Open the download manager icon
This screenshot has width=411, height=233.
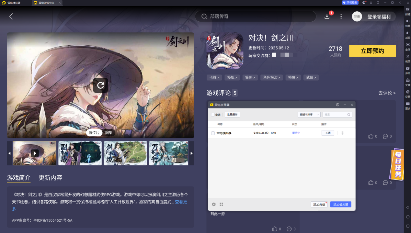(327, 16)
